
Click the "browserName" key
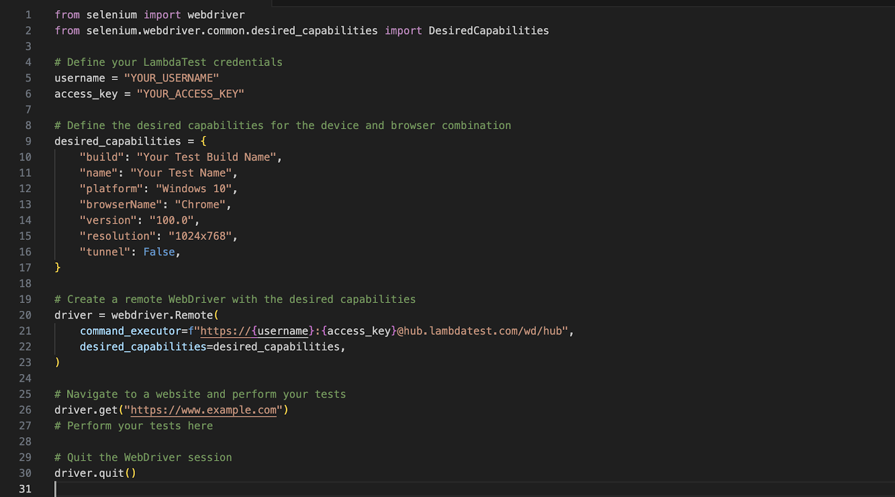click(121, 205)
